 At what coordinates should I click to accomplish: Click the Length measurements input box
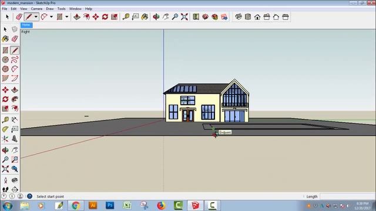(x=347, y=196)
